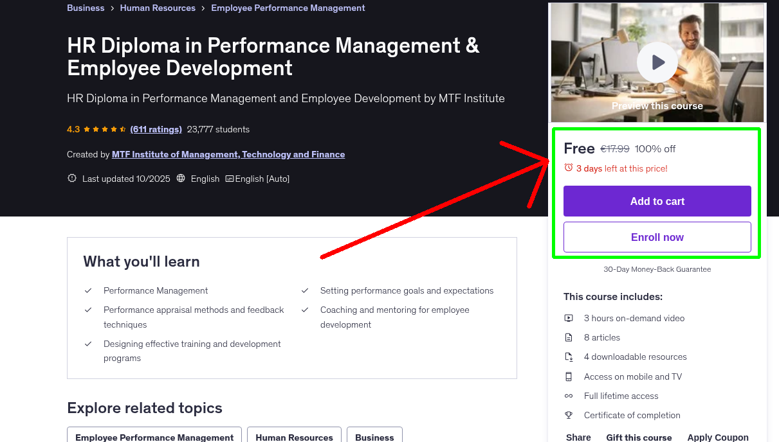Screen dimensions: 779x442
Task: Open Human Resources from the breadcrumb trail
Action: 158,8
